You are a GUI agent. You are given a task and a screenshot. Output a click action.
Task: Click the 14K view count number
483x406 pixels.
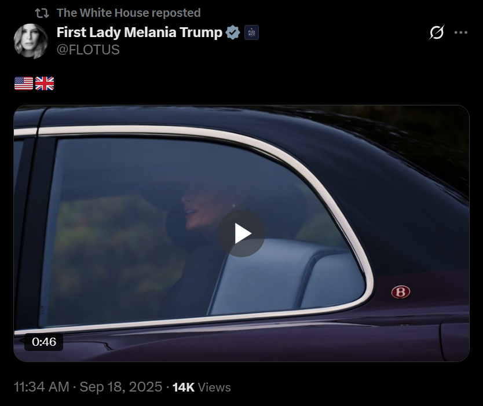[183, 387]
